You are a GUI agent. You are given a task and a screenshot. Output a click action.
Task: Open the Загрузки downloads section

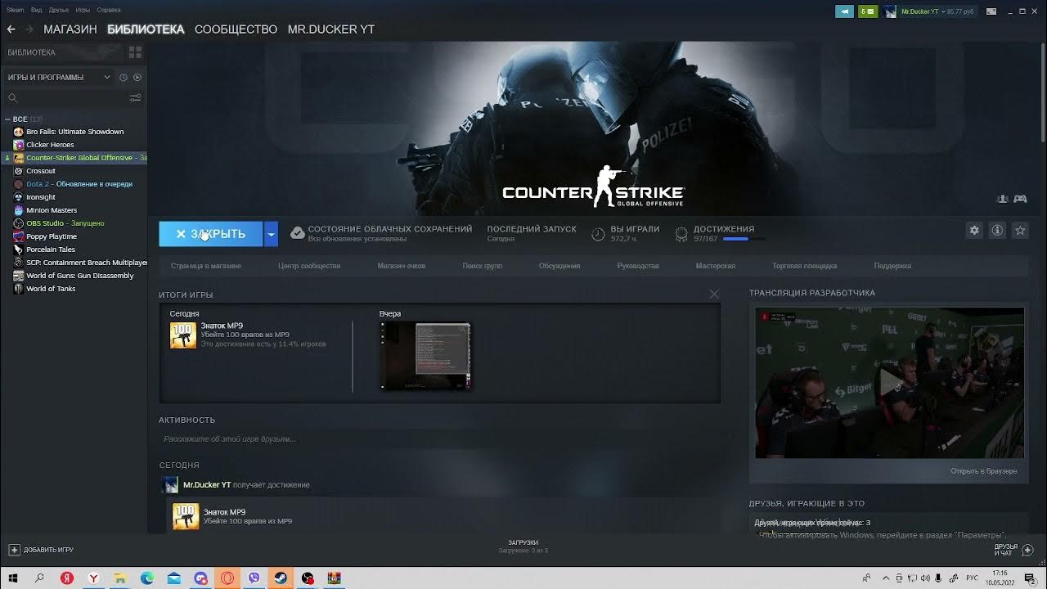[x=523, y=546]
